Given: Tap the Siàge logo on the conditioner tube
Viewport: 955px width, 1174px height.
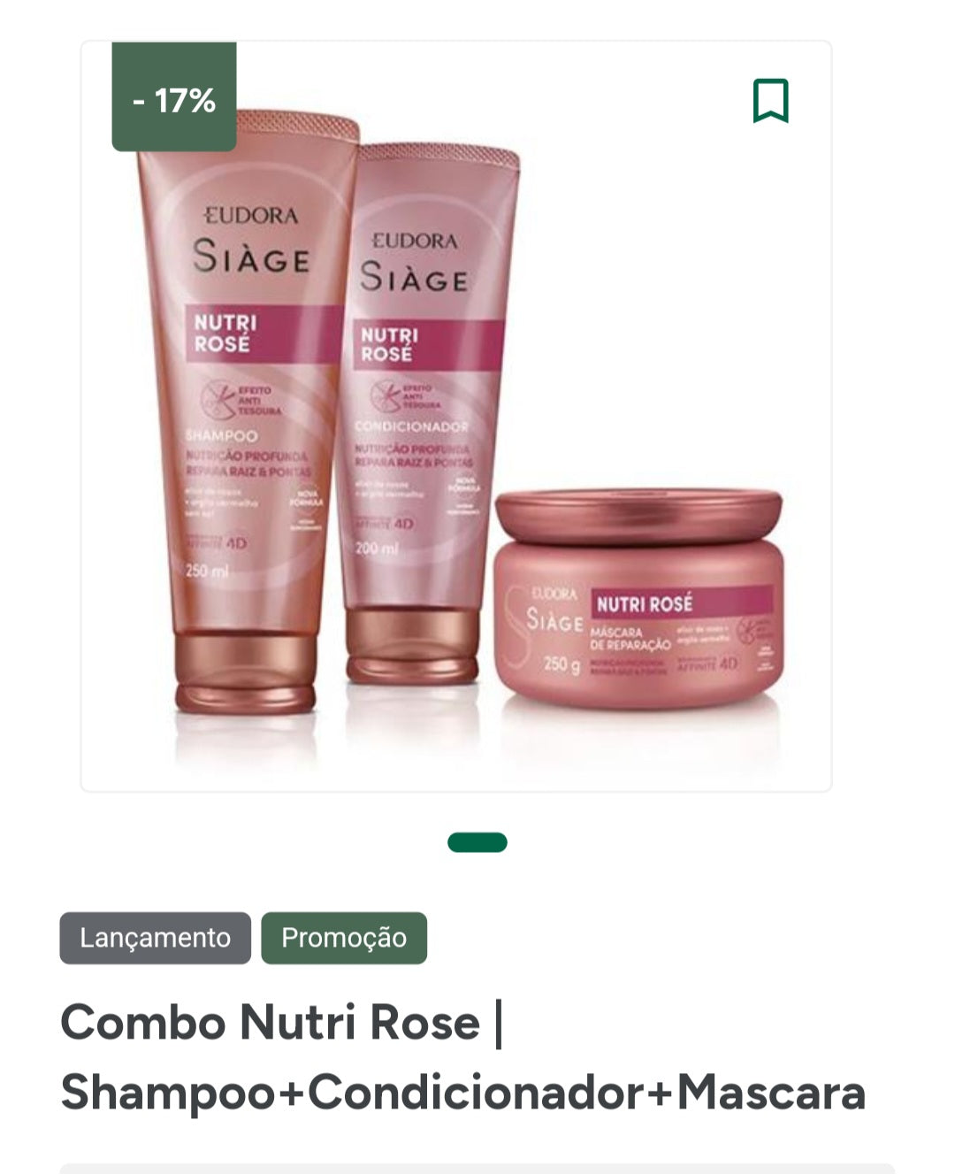Looking at the screenshot, I should click(x=414, y=277).
